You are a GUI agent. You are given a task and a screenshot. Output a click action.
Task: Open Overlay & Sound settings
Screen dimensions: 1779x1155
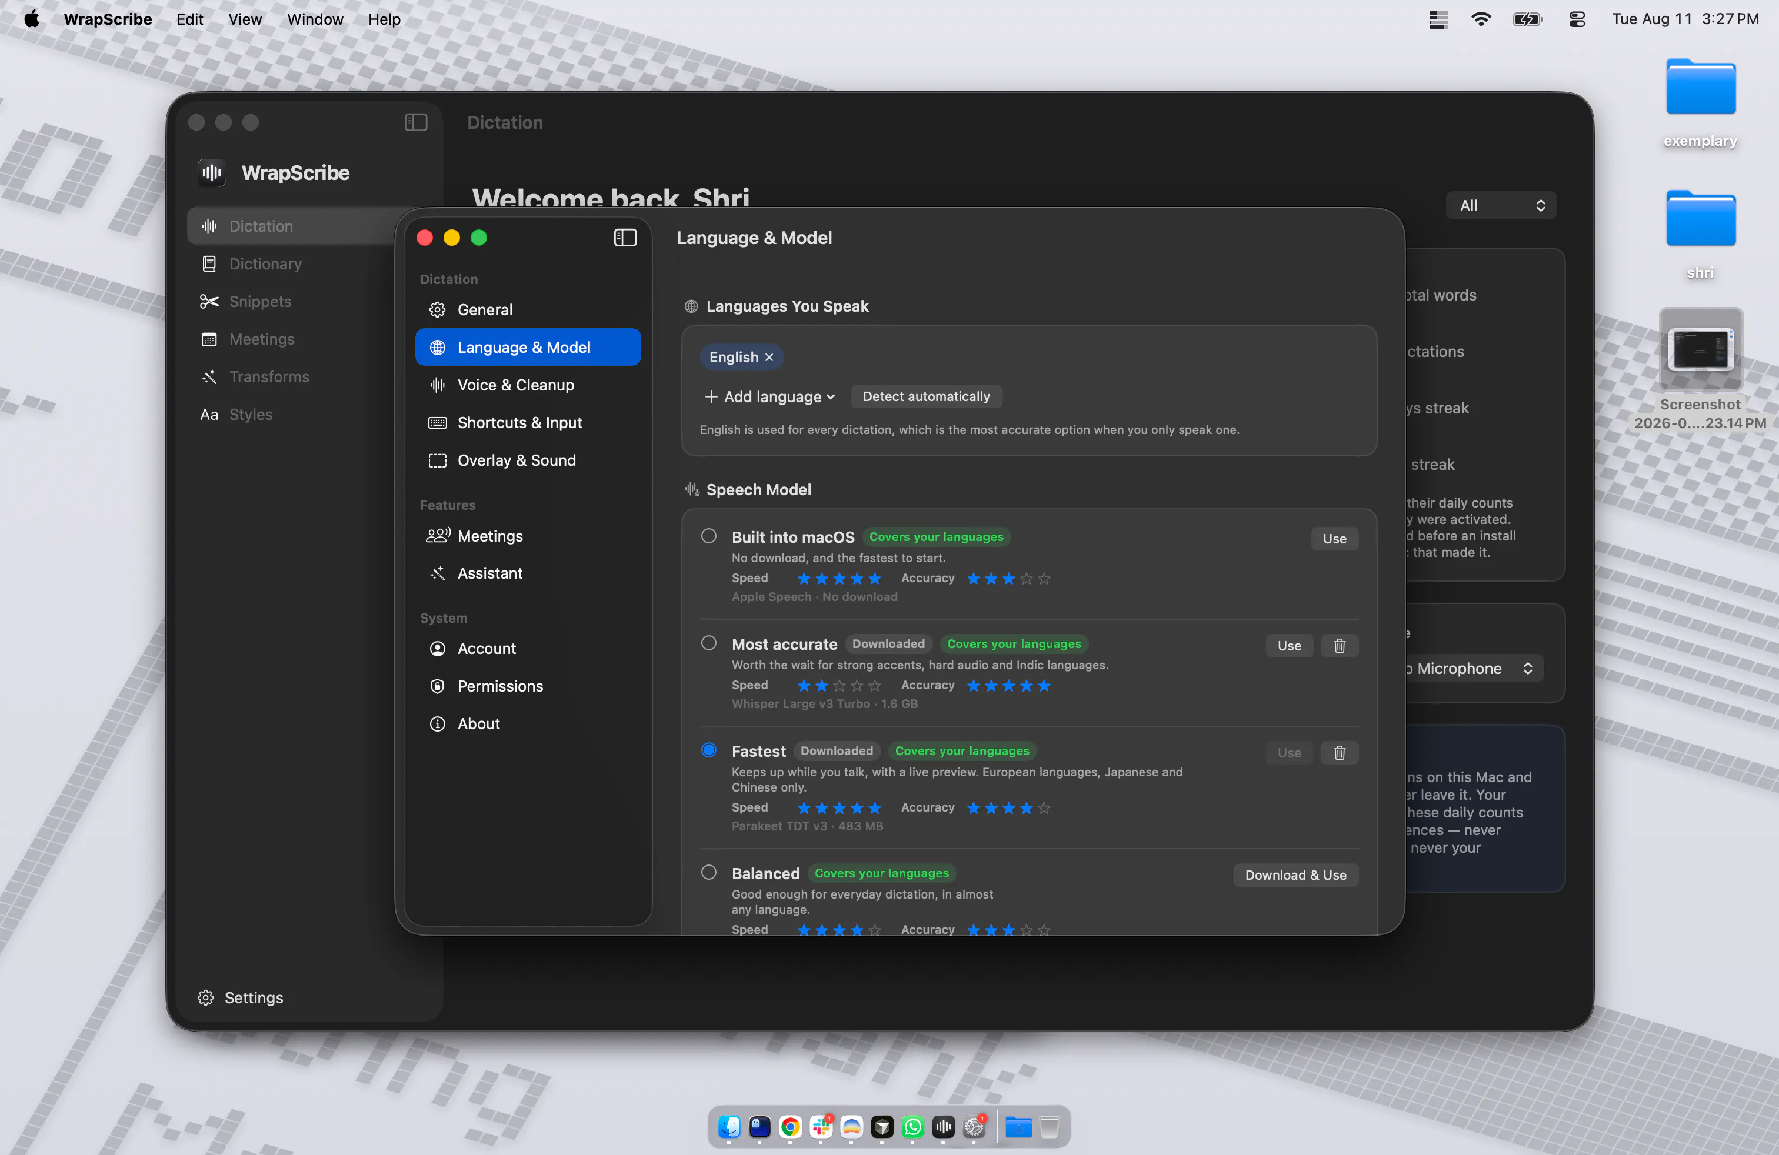528,460
